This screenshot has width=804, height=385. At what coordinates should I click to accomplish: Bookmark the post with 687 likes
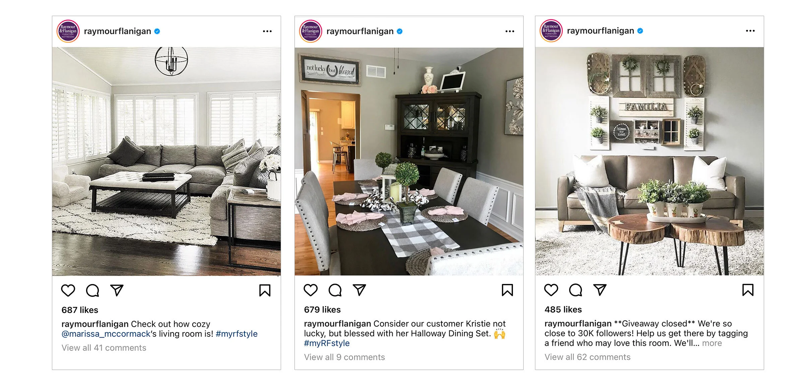click(265, 290)
